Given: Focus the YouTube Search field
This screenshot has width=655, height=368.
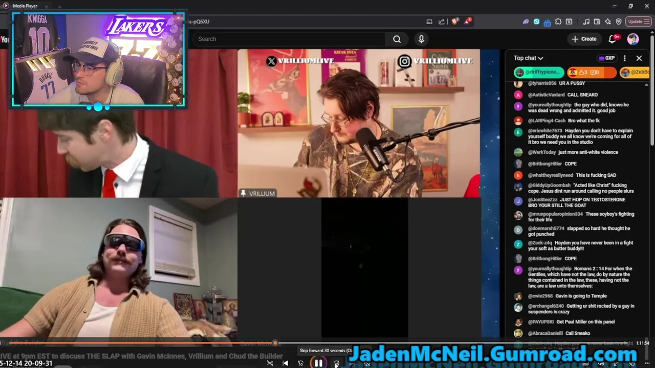Looking at the screenshot, I should [x=289, y=39].
